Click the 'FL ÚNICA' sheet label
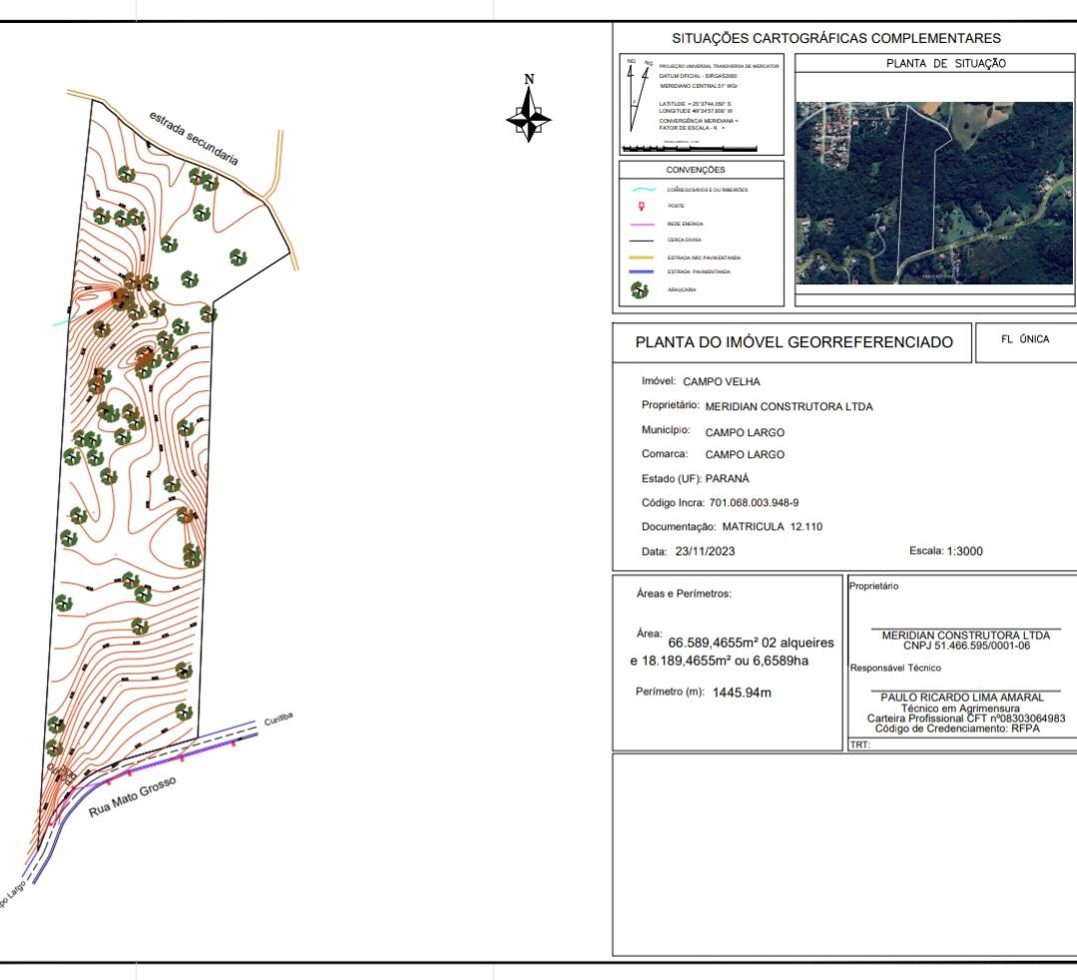Viewport: 1077px width, 980px height. tap(1025, 339)
